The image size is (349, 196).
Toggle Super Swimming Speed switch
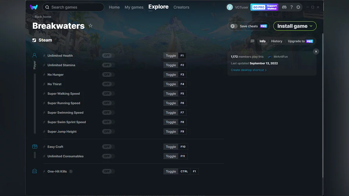[x=108, y=113]
